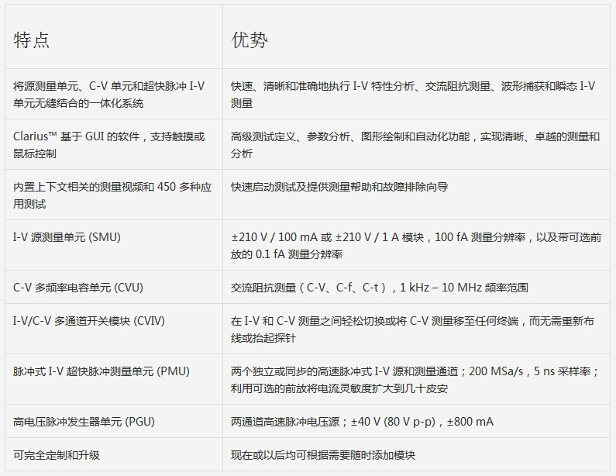This screenshot has height=476, width=616.
Task: Select the I-V/C-V 多通道开关模块 (CVIV) cell
Action: point(89,321)
